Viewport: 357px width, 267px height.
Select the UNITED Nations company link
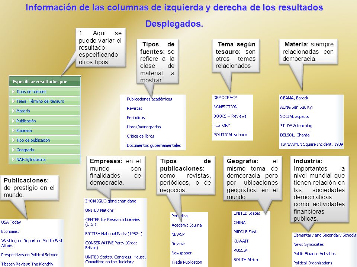pyautogui.click(x=99, y=210)
